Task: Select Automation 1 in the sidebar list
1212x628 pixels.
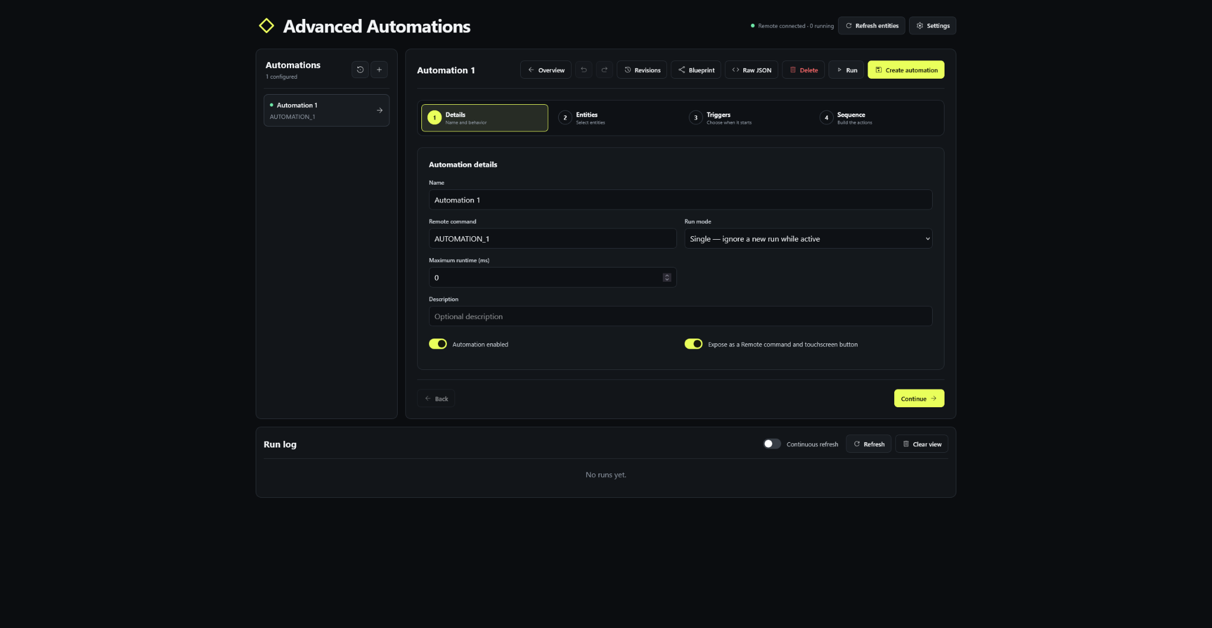Action: 327,110
